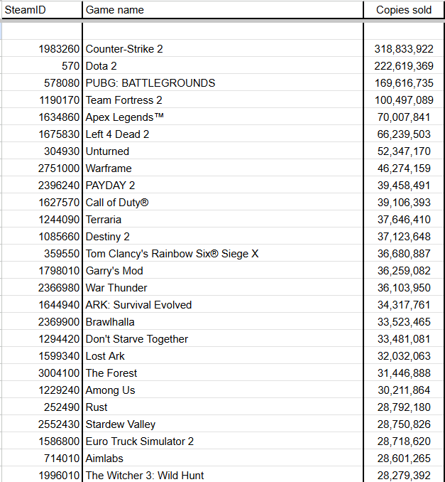Click the copies sold value 66,239,503

[x=403, y=134]
